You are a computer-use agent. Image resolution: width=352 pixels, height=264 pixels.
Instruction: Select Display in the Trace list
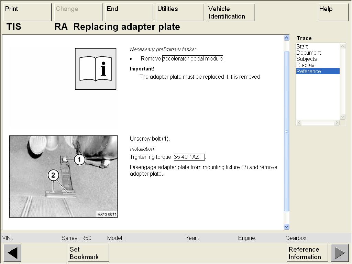[x=305, y=65]
